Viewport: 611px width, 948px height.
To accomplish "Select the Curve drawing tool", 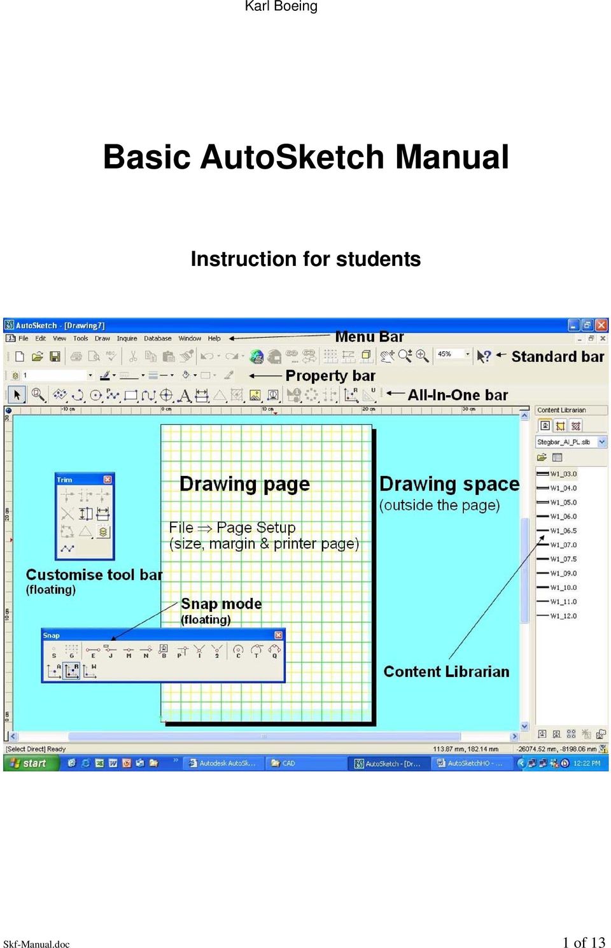I will (x=148, y=395).
